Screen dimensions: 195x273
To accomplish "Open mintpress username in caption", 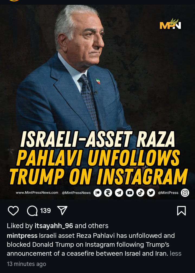I will pos(22,236).
